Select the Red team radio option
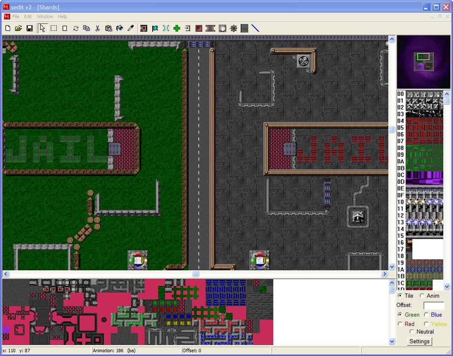 tap(400, 324)
